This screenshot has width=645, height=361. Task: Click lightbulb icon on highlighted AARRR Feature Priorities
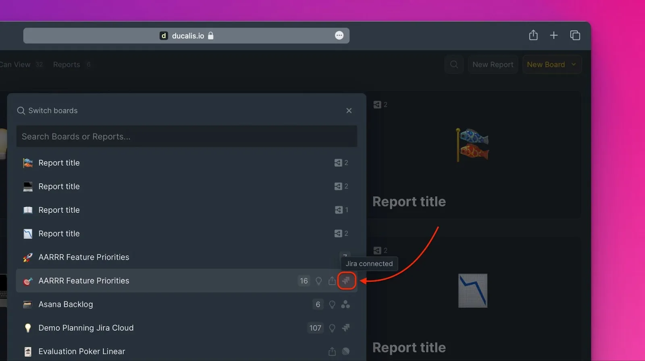tap(318, 281)
